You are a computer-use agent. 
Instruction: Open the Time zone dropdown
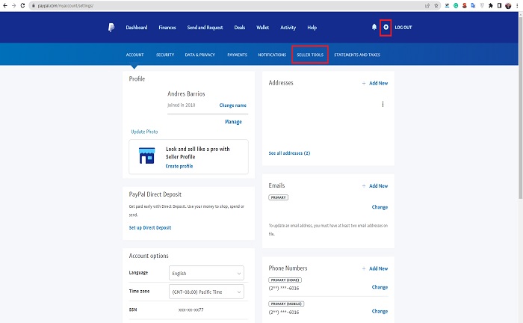(206, 292)
